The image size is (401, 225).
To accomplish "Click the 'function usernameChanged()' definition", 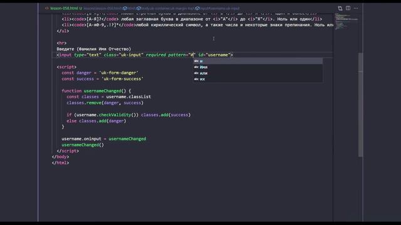I will tap(96, 91).
